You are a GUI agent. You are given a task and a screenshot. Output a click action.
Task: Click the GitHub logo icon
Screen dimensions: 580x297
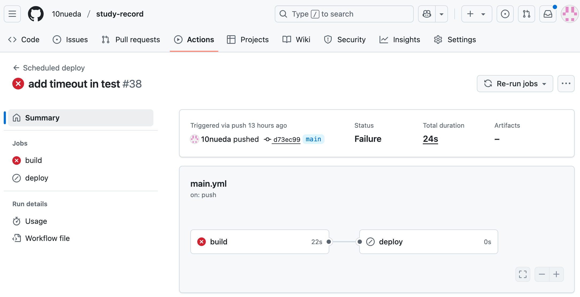tap(36, 14)
